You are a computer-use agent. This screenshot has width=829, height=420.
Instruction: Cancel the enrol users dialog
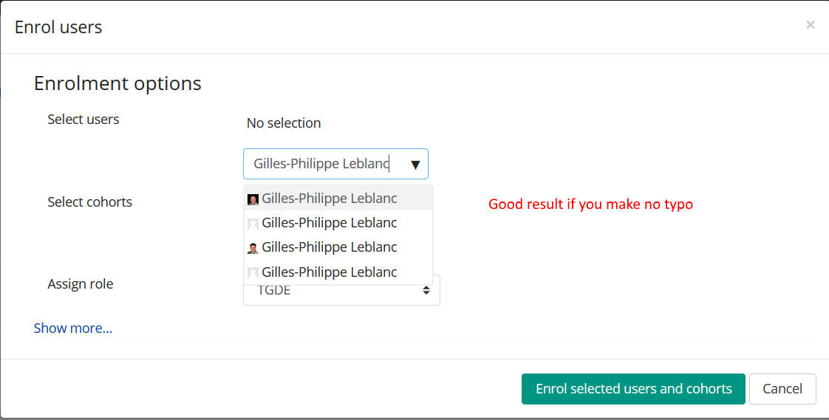[782, 389]
